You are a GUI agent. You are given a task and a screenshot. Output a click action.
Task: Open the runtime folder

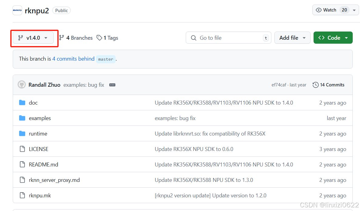click(38, 134)
